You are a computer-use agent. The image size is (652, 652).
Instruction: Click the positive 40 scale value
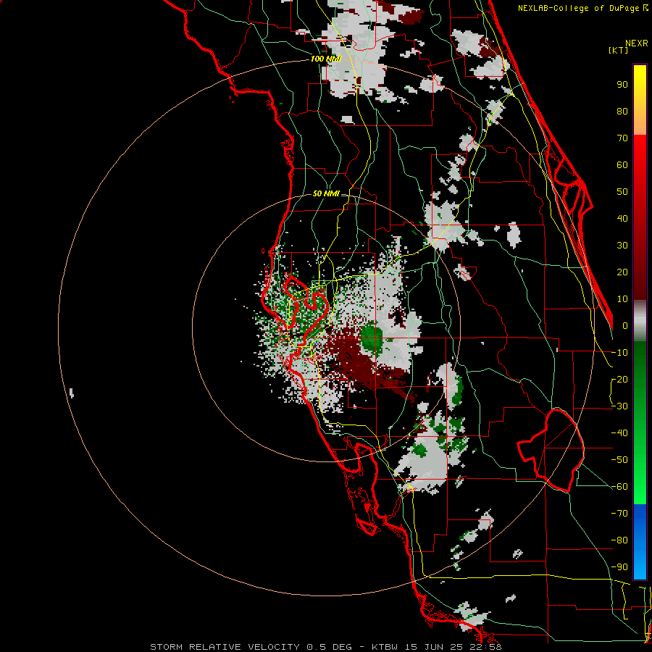(622, 218)
